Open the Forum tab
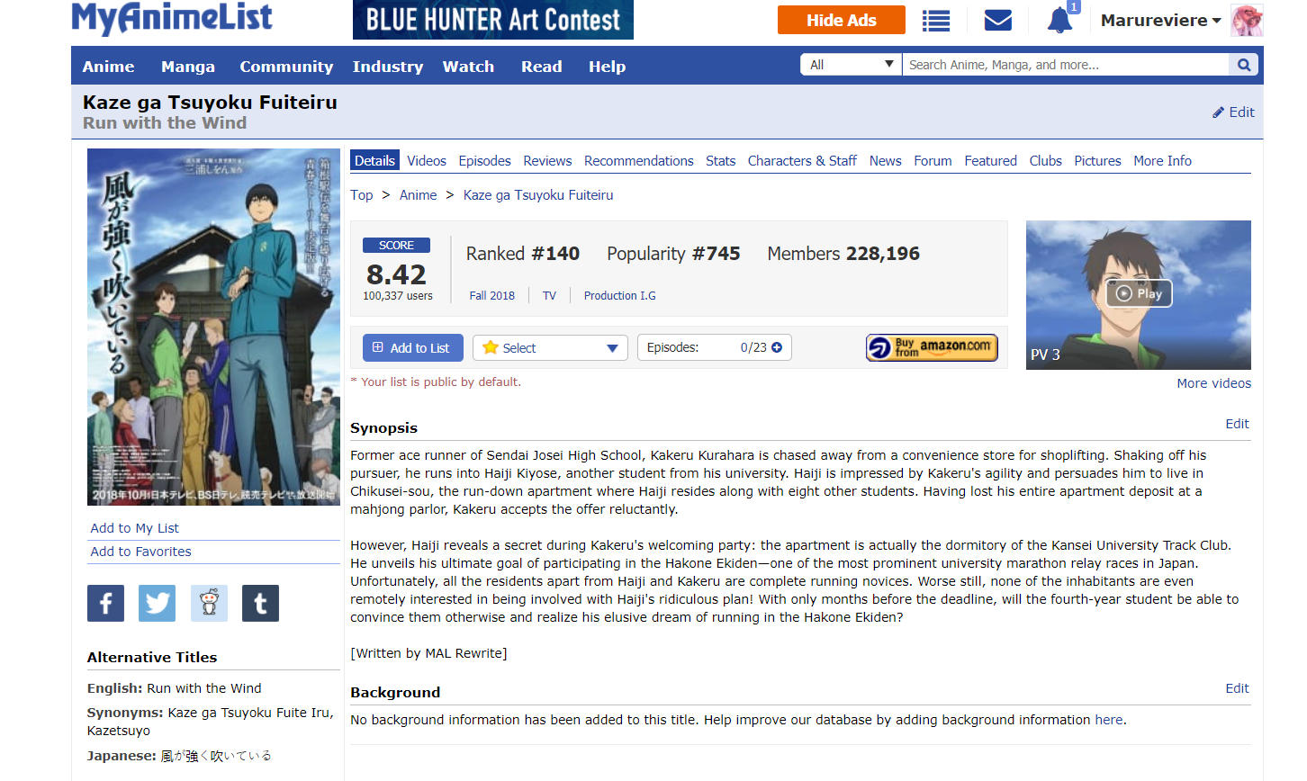This screenshot has height=781, width=1307. (933, 161)
